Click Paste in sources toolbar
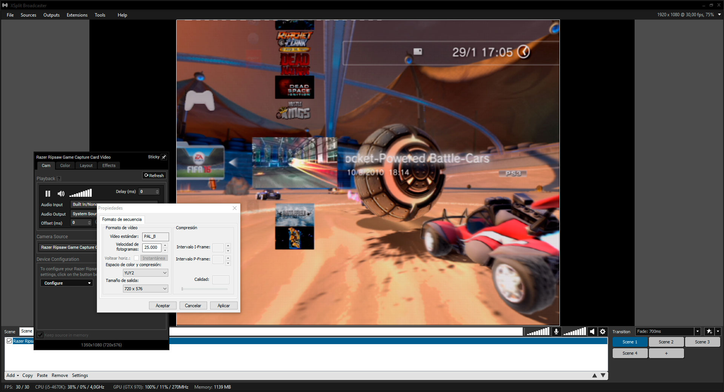Viewport: 724px width, 392px height. pyautogui.click(x=42, y=375)
